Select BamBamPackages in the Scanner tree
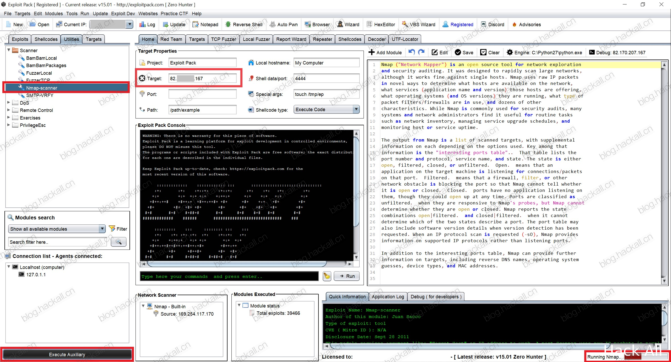Image resolution: width=671 pixels, height=362 pixels. pos(46,65)
